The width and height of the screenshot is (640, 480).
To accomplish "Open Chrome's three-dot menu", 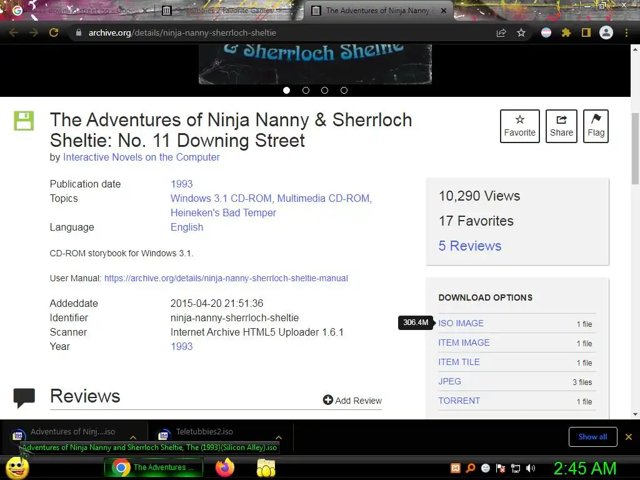I will click(x=626, y=32).
